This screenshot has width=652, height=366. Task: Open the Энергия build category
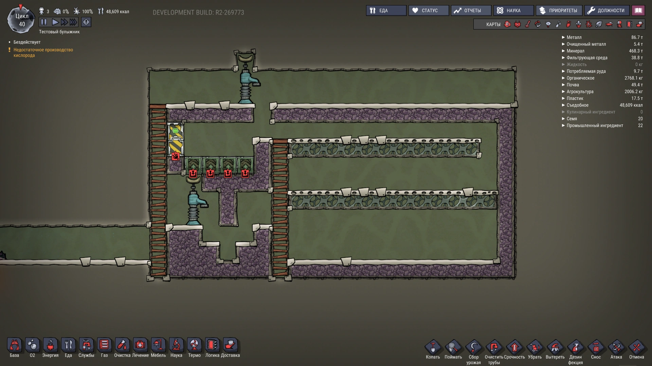click(x=50, y=345)
